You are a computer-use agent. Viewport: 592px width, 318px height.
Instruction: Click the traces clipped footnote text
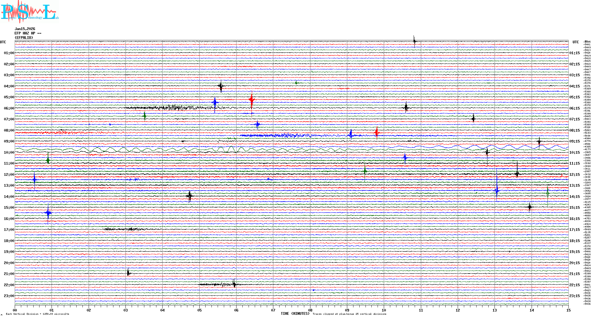click(x=349, y=314)
